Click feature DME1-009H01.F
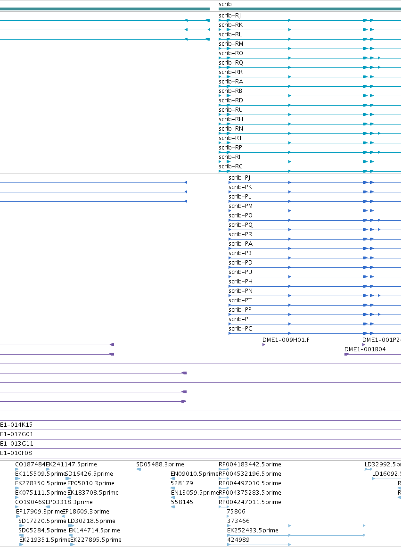The image size is (401, 547). click(x=286, y=340)
